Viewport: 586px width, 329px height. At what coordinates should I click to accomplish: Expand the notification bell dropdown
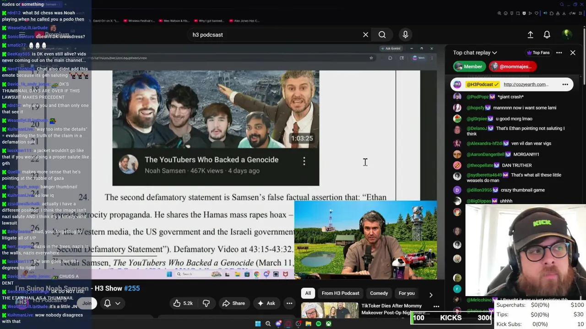click(113, 303)
